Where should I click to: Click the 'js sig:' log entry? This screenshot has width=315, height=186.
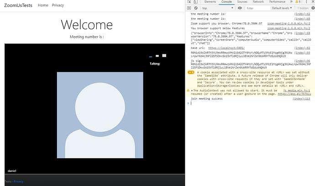point(196,61)
